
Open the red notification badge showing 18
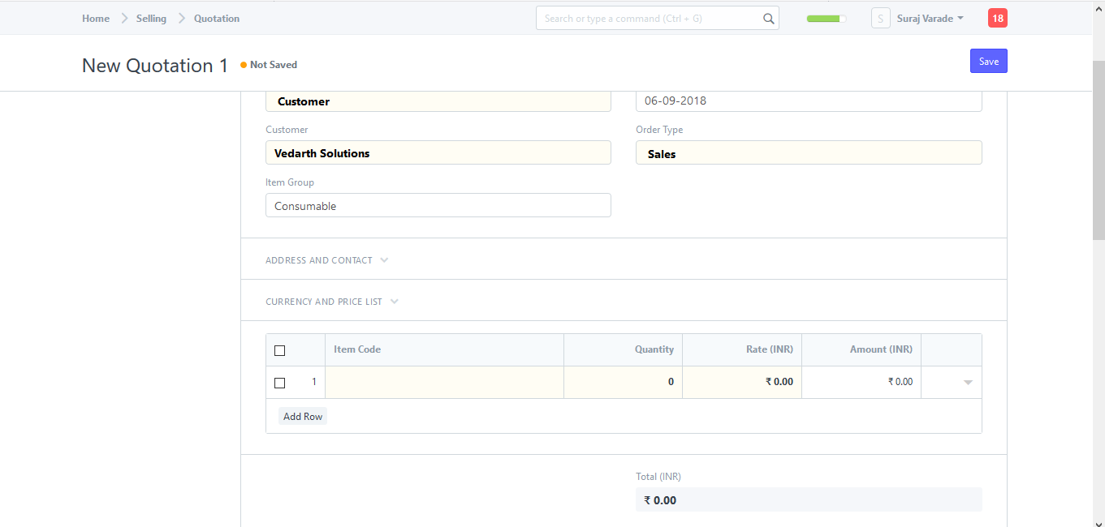click(x=997, y=18)
